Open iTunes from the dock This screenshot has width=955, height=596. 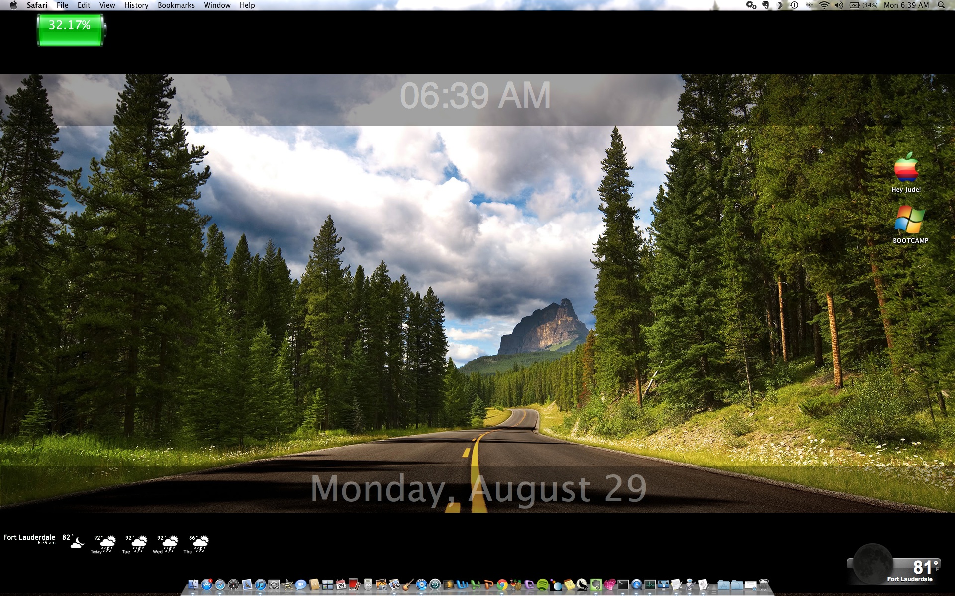tap(260, 585)
